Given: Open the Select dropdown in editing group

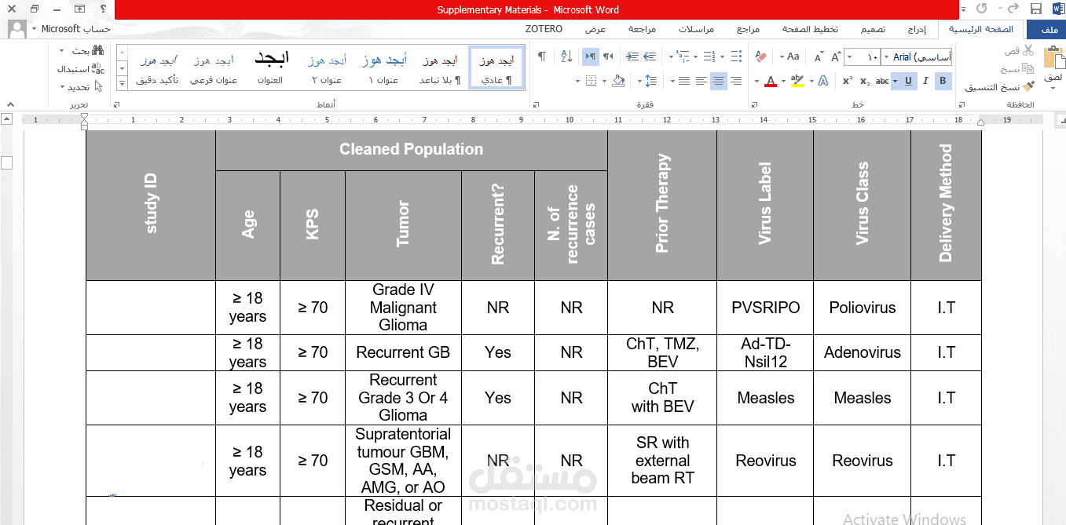Looking at the screenshot, I should point(63,87).
